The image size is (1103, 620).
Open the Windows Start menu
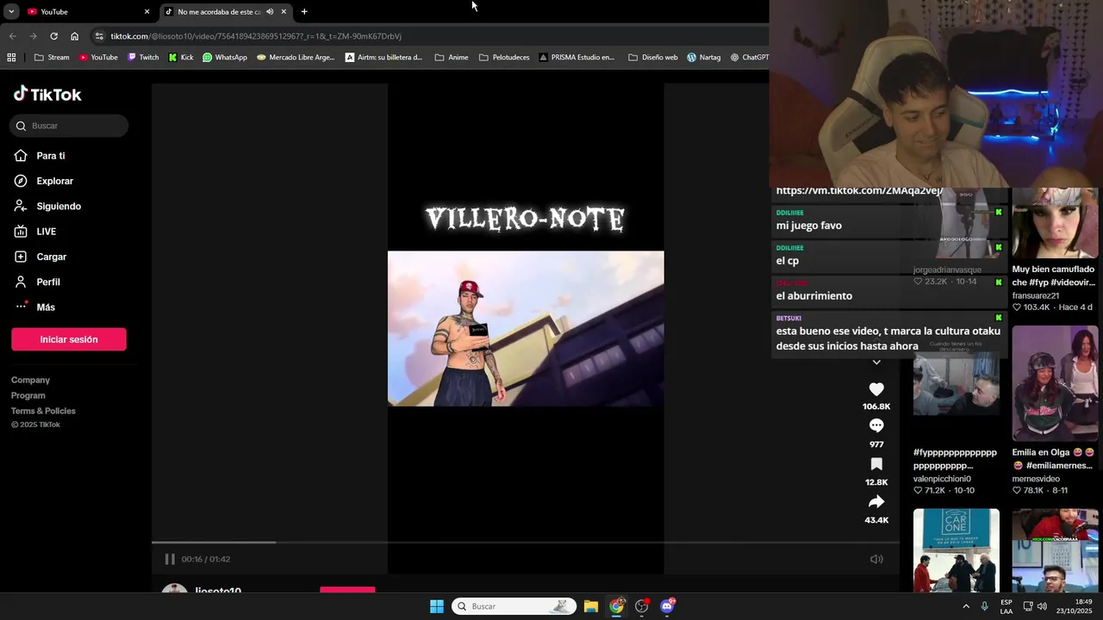pos(437,606)
